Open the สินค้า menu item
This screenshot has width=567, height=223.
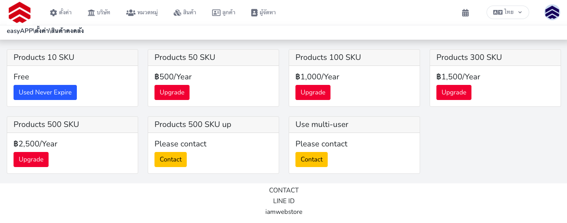coord(190,13)
